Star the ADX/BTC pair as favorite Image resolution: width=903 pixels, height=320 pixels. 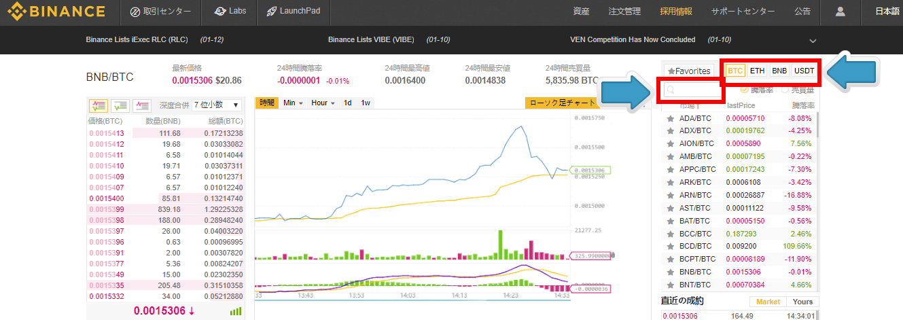tap(670, 131)
